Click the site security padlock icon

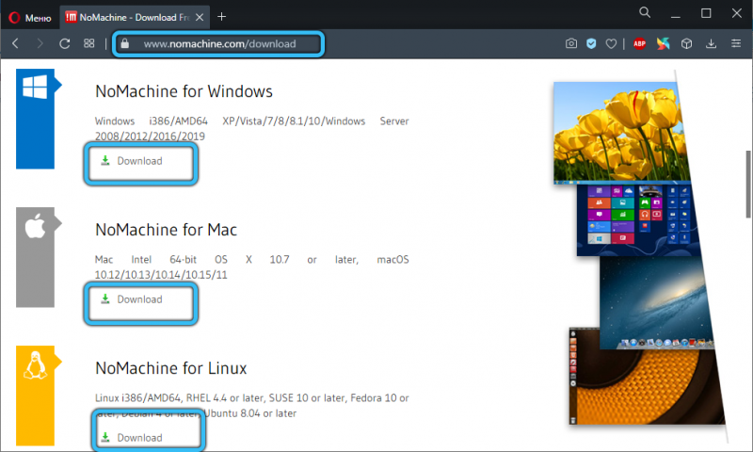pyautogui.click(x=125, y=43)
